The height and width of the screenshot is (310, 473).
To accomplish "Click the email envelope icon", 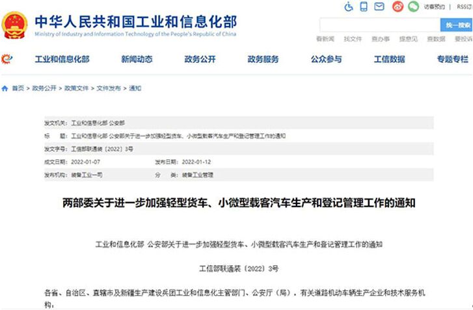I will point(379,6).
